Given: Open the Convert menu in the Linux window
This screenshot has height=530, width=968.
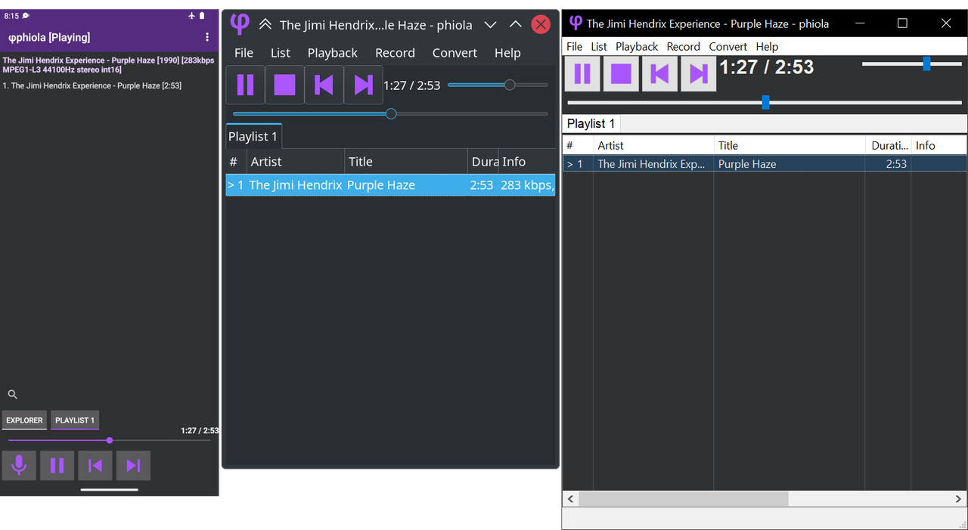Looking at the screenshot, I should pos(455,53).
